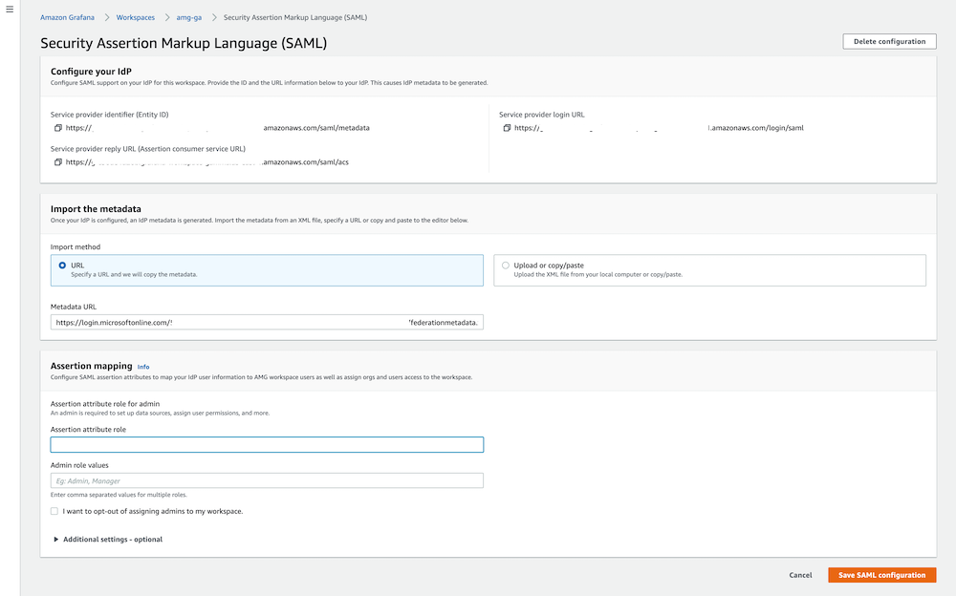956x596 pixels.
Task: Save the SAML configuration
Action: coord(881,575)
